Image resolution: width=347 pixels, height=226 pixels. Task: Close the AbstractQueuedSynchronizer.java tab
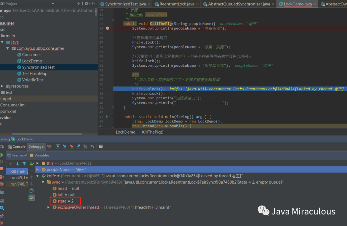273,4
